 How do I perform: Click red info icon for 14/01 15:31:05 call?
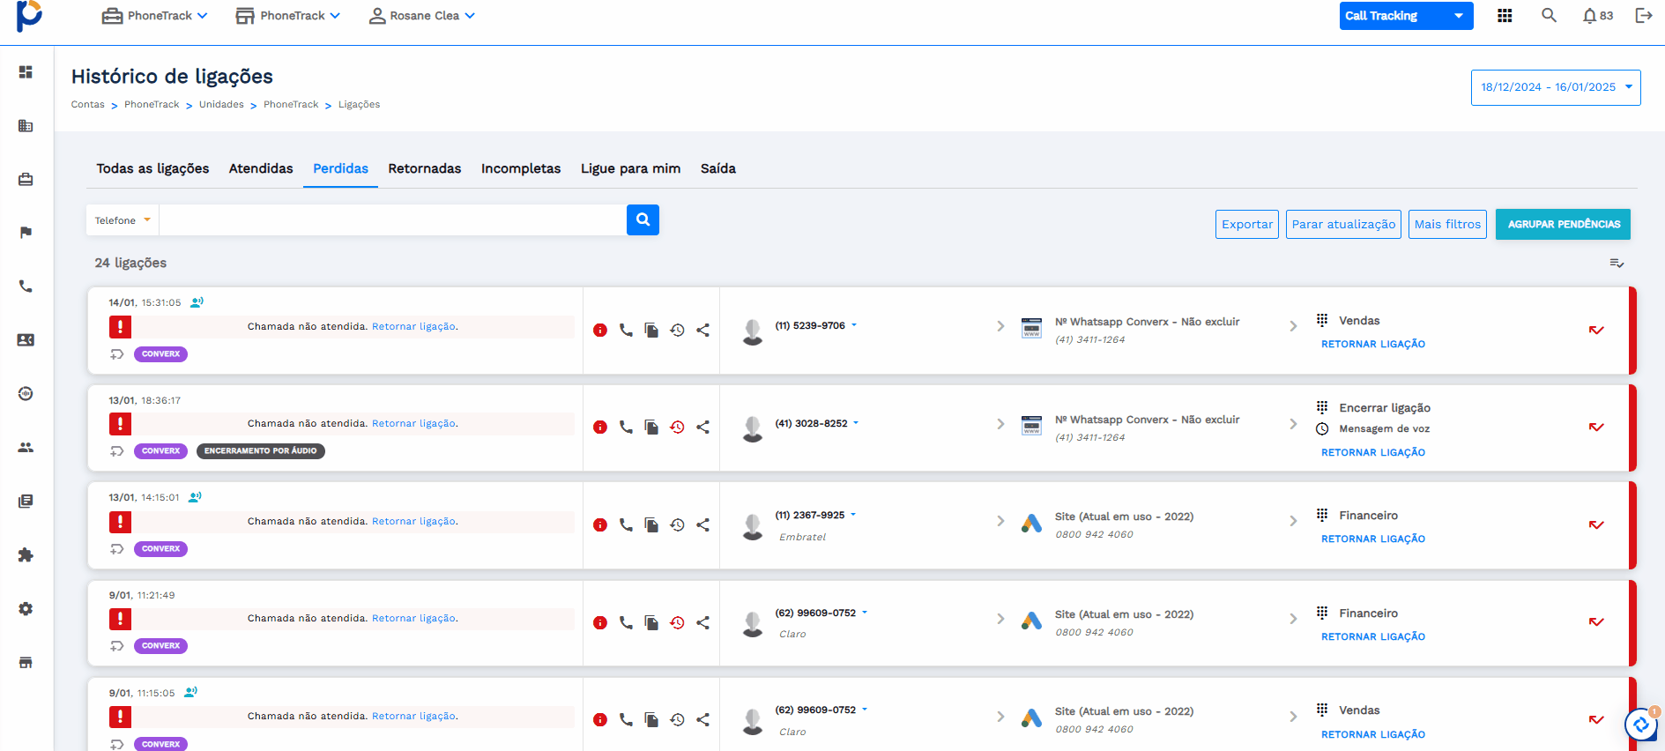point(600,331)
